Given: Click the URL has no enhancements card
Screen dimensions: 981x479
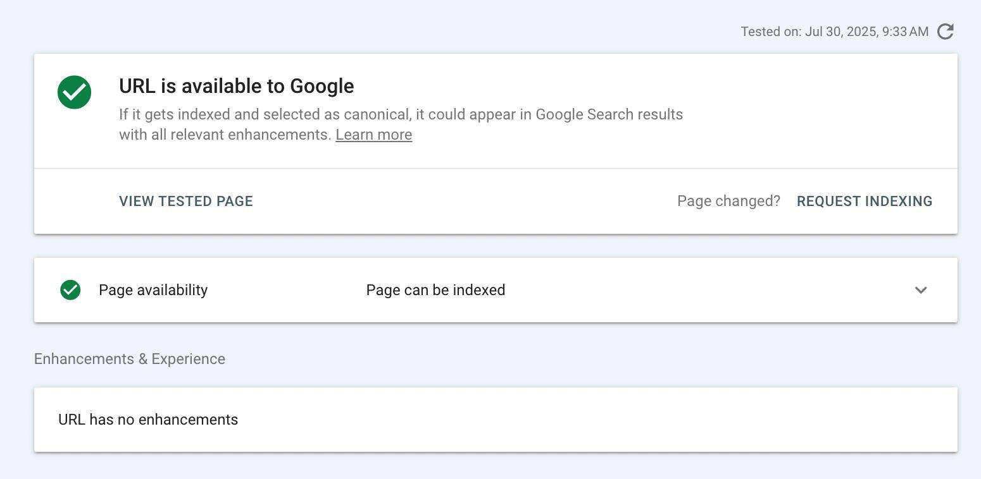Looking at the screenshot, I should point(148,419).
